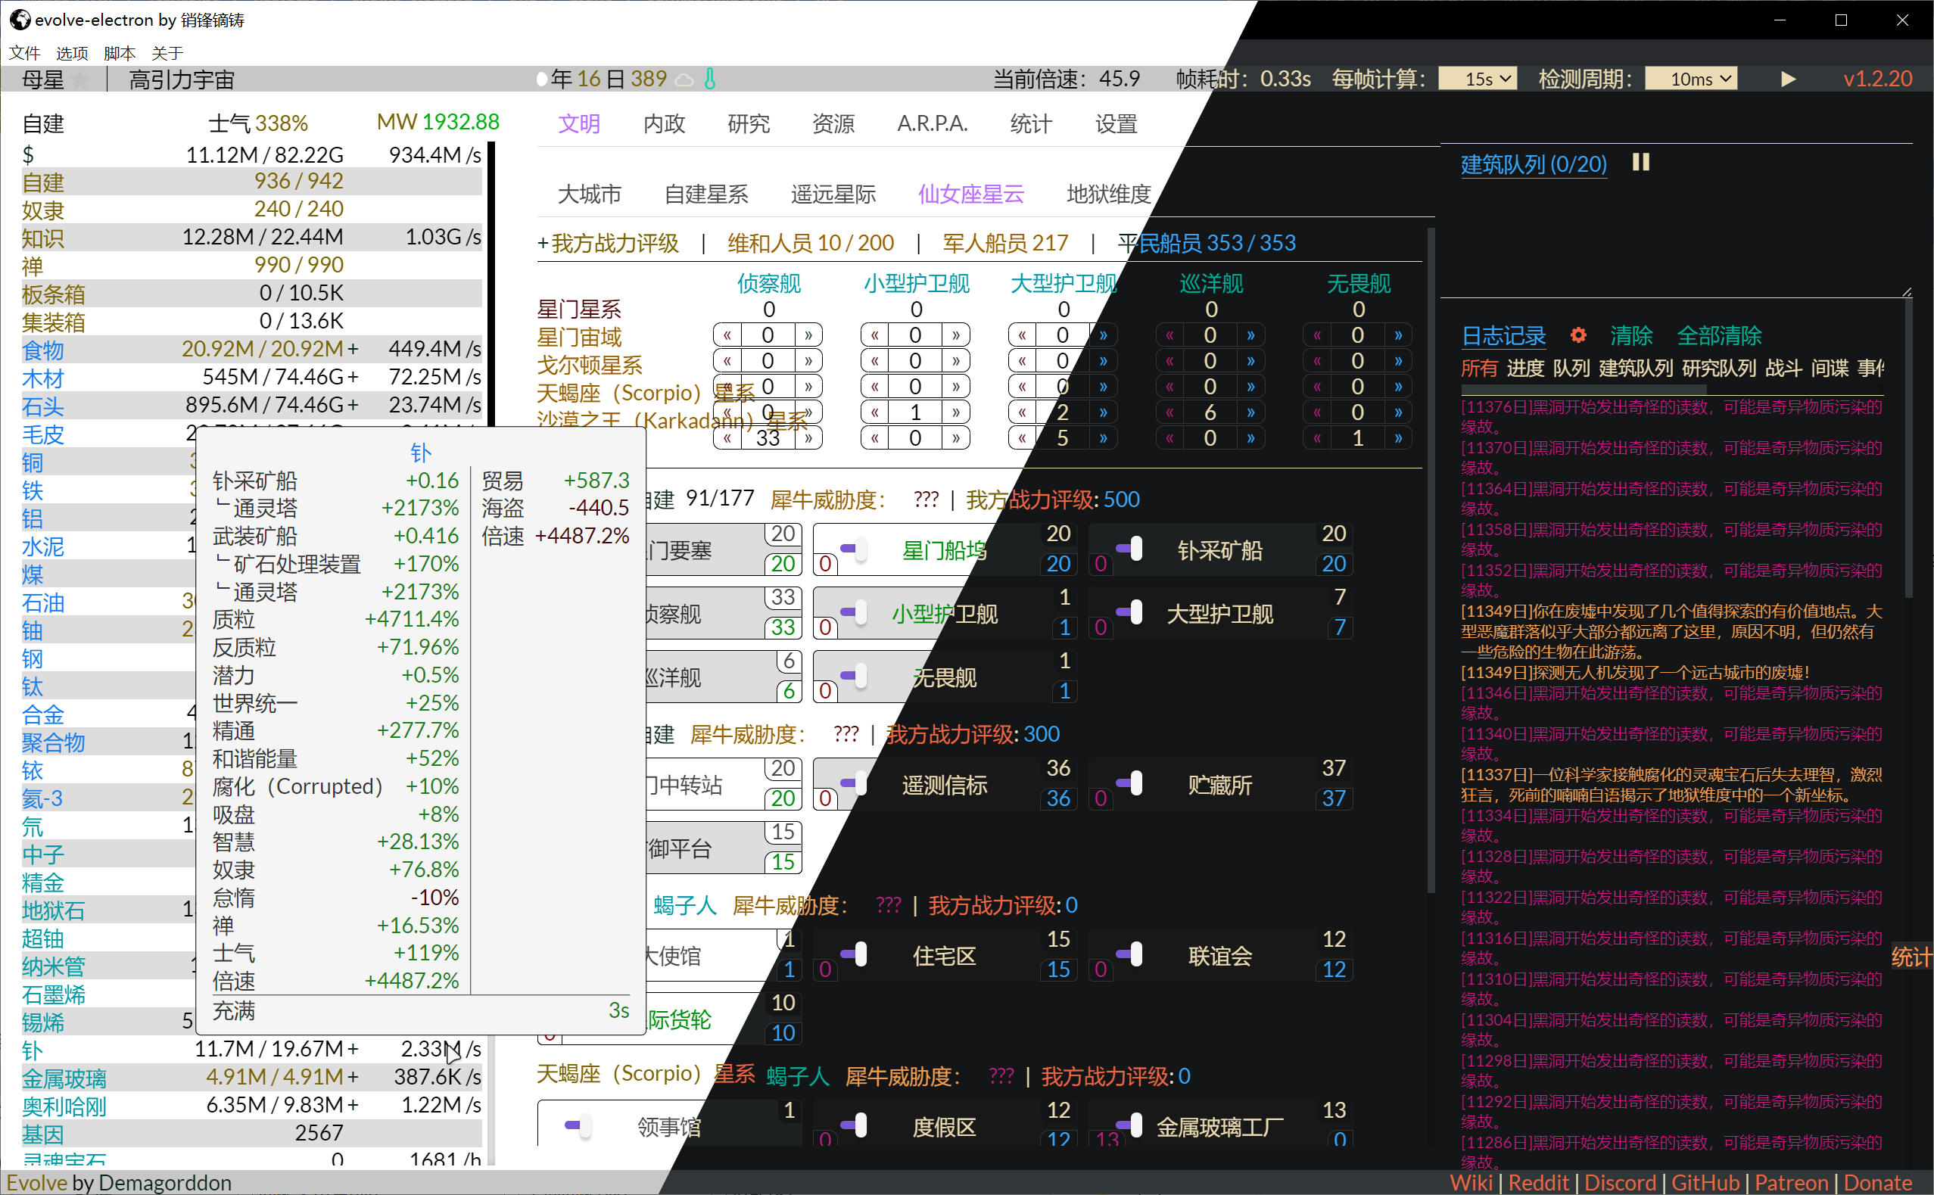Image resolution: width=1934 pixels, height=1195 pixels.
Task: Click the moon phase icon
Action: click(x=541, y=79)
